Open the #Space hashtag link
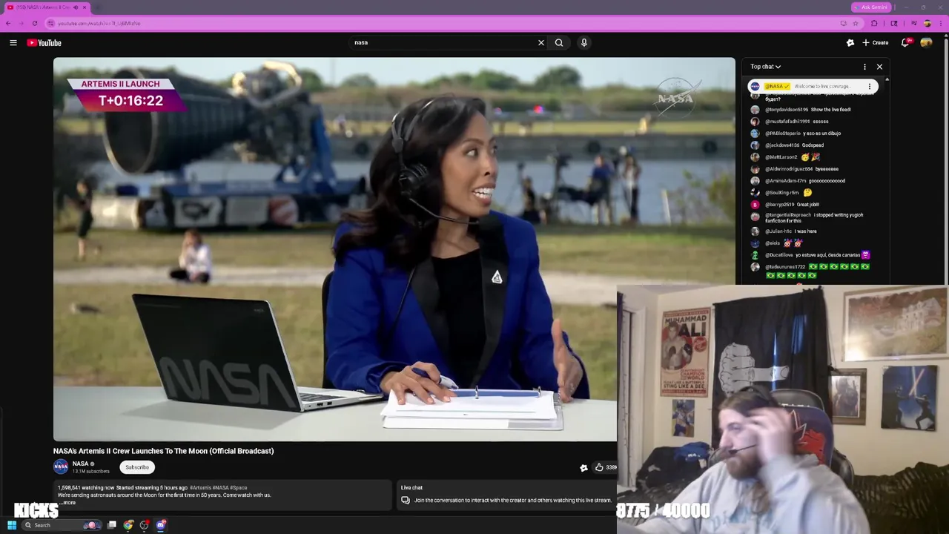The image size is (949, 534). (239, 487)
